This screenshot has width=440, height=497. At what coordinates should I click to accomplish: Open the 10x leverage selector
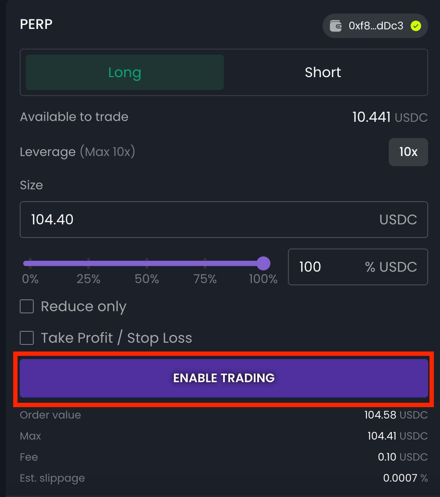[408, 152]
